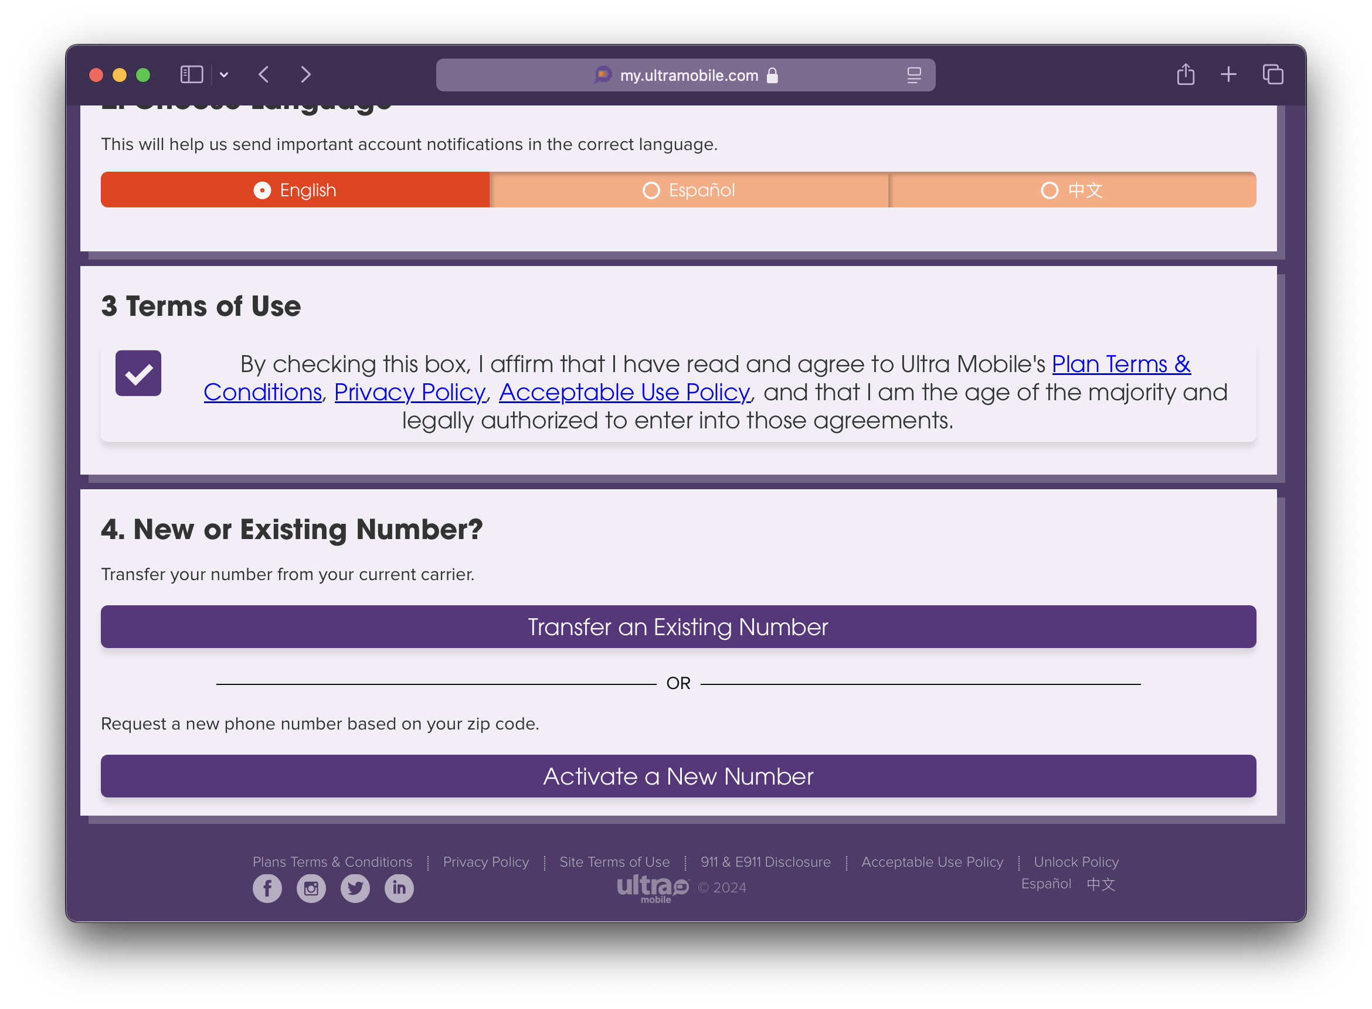The width and height of the screenshot is (1372, 1009).
Task: Click Transfer an Existing Number button
Action: point(678,627)
